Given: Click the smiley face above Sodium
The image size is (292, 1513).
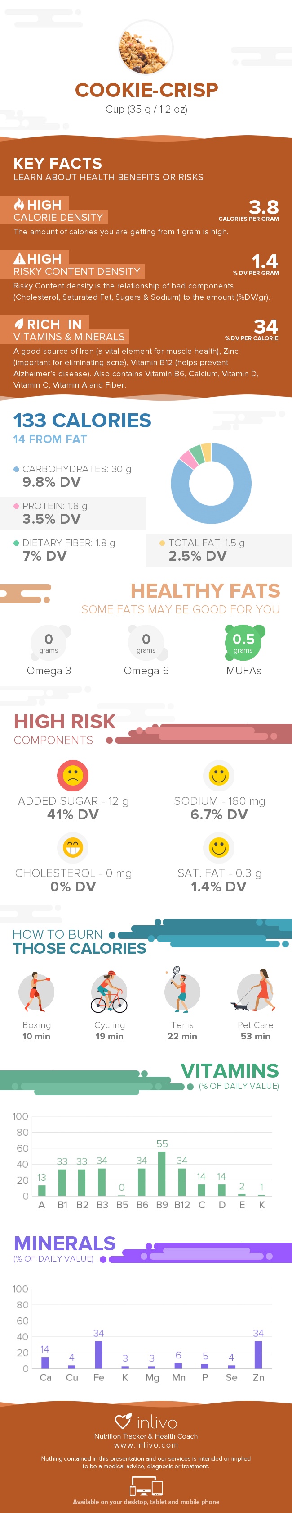Looking at the screenshot, I should pos(219,775).
